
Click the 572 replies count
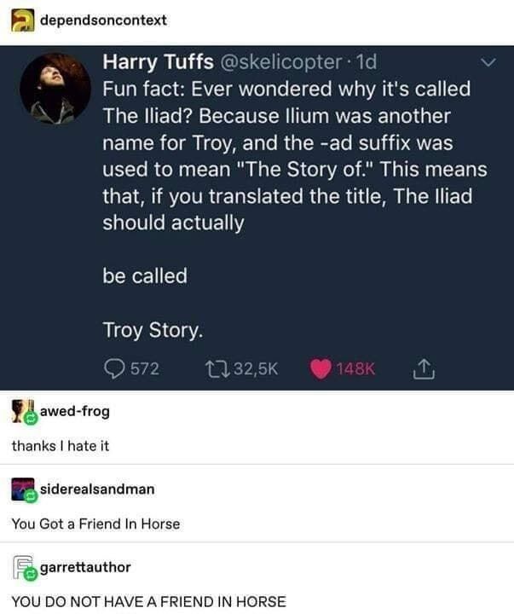pyautogui.click(x=145, y=368)
